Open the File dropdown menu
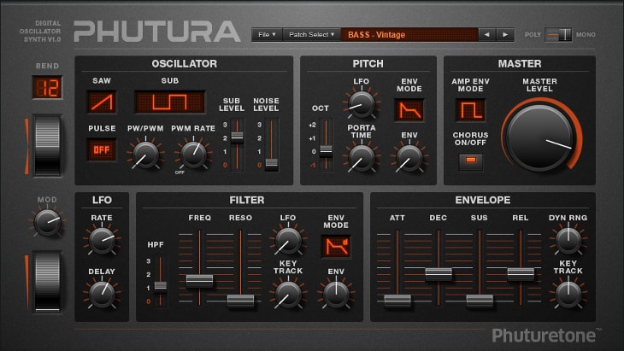This screenshot has height=351, width=624. click(267, 34)
